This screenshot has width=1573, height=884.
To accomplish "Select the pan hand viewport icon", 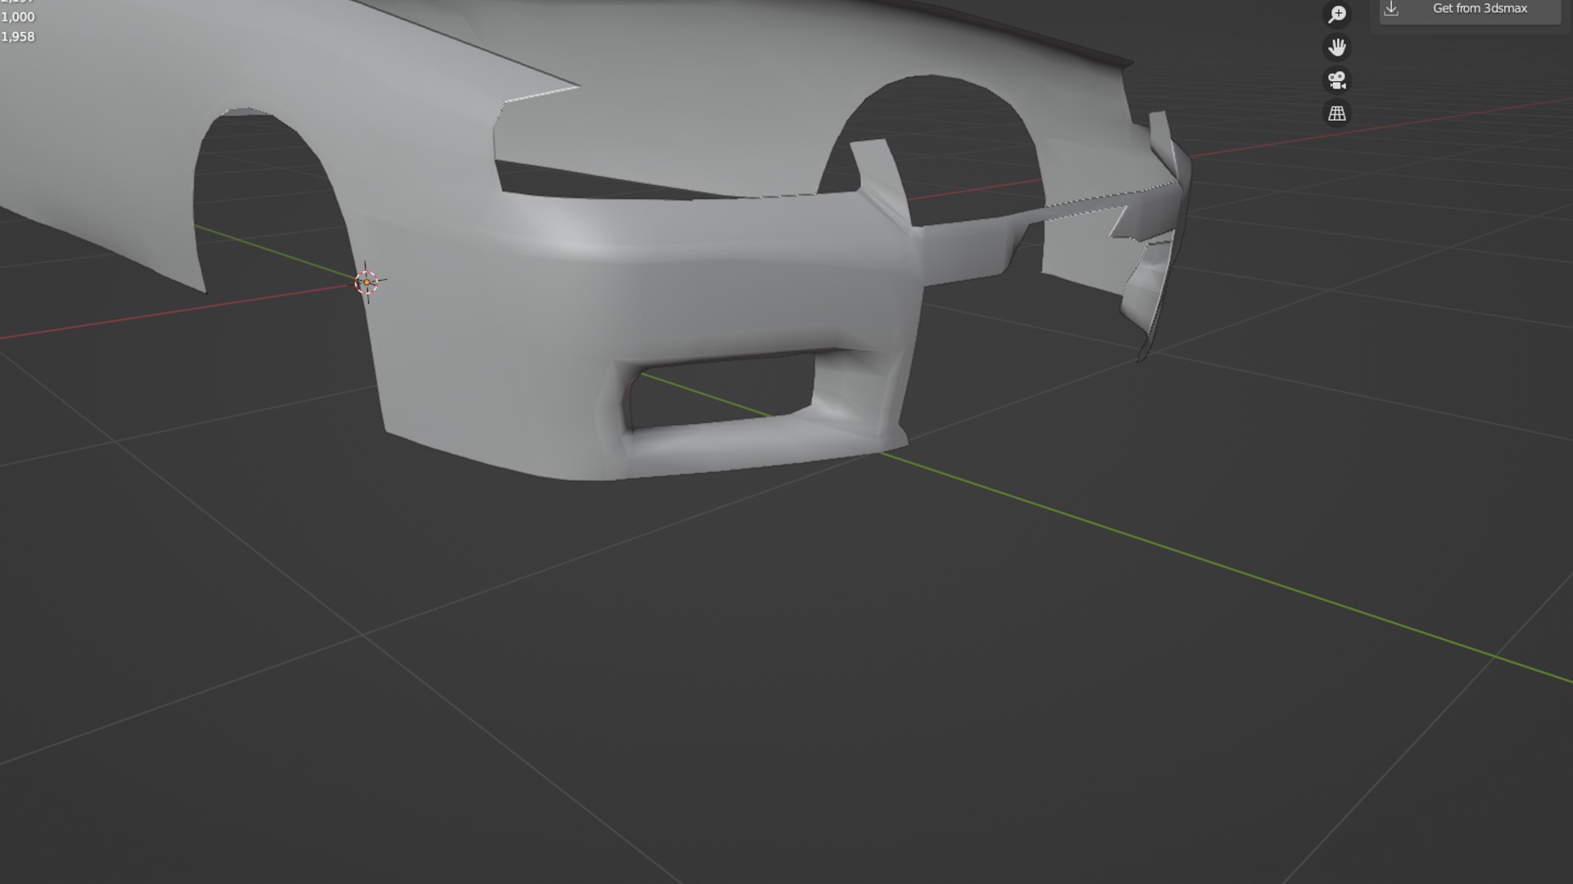I will click(1337, 47).
